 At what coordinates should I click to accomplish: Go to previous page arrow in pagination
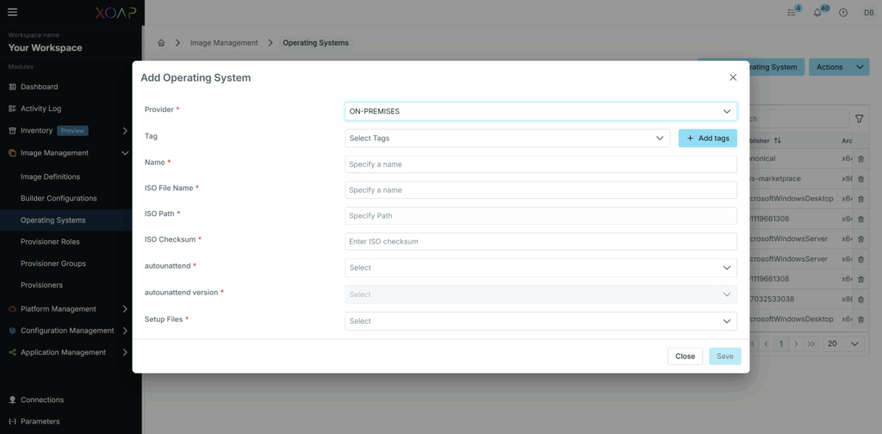click(766, 344)
